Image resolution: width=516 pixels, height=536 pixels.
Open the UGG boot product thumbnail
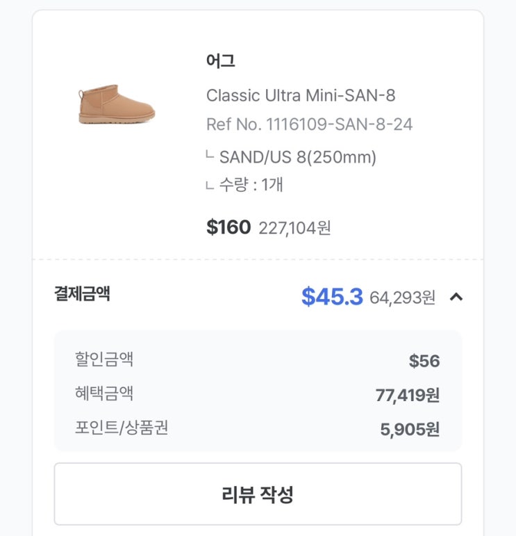pos(116,105)
